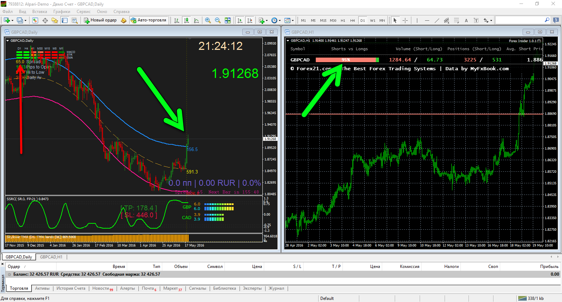The image size is (562, 302).
Task: Open the Журнал terminal tab
Action: click(x=276, y=288)
